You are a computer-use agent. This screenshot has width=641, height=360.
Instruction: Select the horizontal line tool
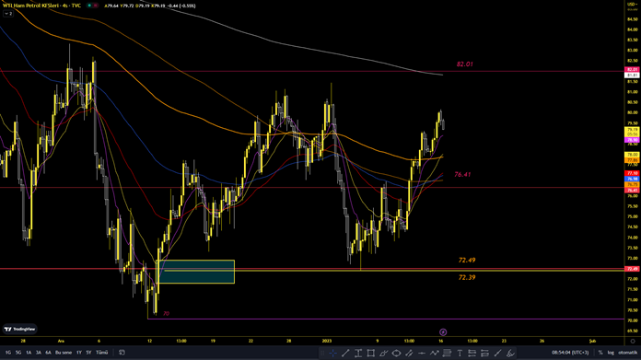tap(422, 353)
